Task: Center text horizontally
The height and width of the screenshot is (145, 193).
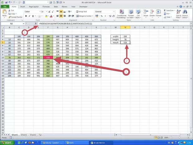Action: click(61, 16)
